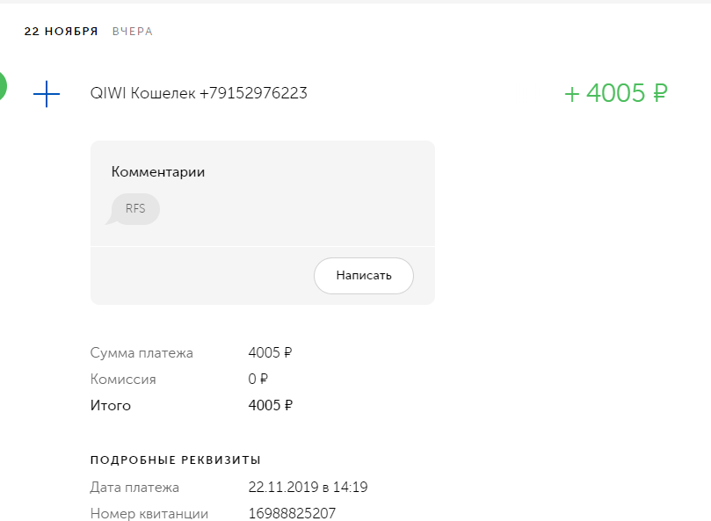Click receipt number 16988825207
This screenshot has width=711, height=521.
(x=292, y=513)
